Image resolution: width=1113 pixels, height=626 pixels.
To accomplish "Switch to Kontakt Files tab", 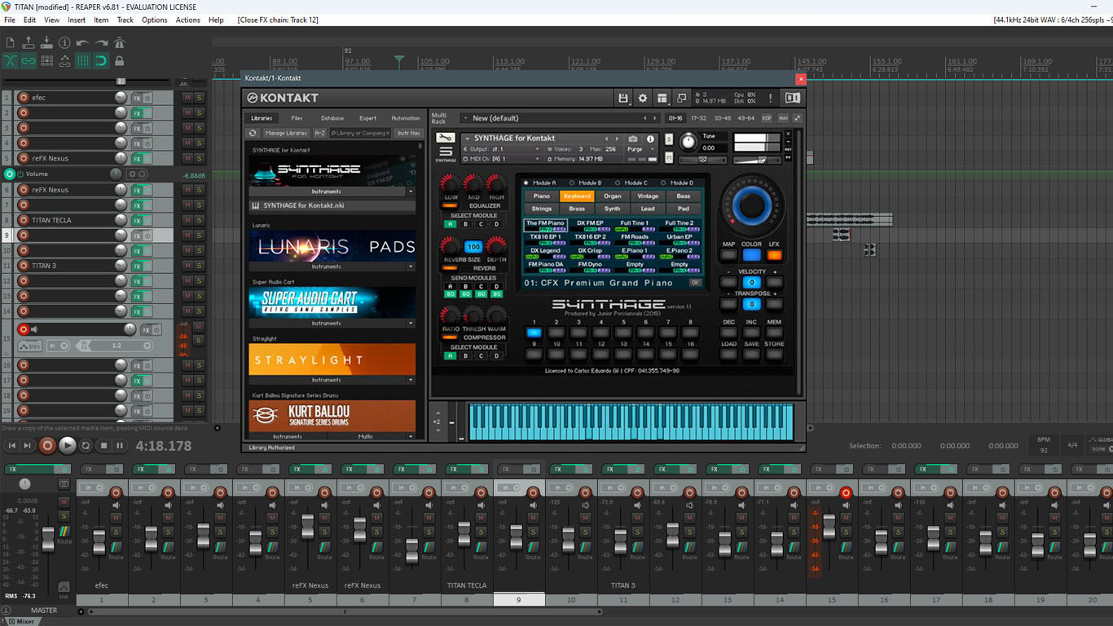I will click(297, 118).
